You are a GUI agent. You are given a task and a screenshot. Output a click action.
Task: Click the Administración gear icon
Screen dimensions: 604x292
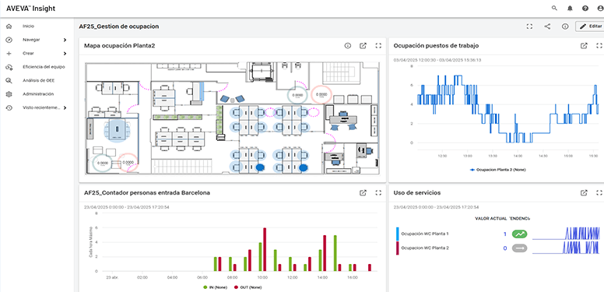[x=9, y=94]
